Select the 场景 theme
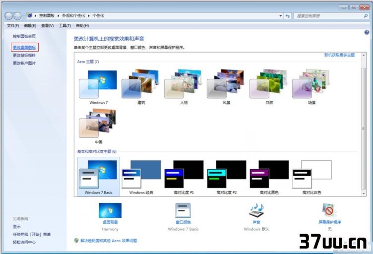Screen dimensions: 373x254 (311, 87)
